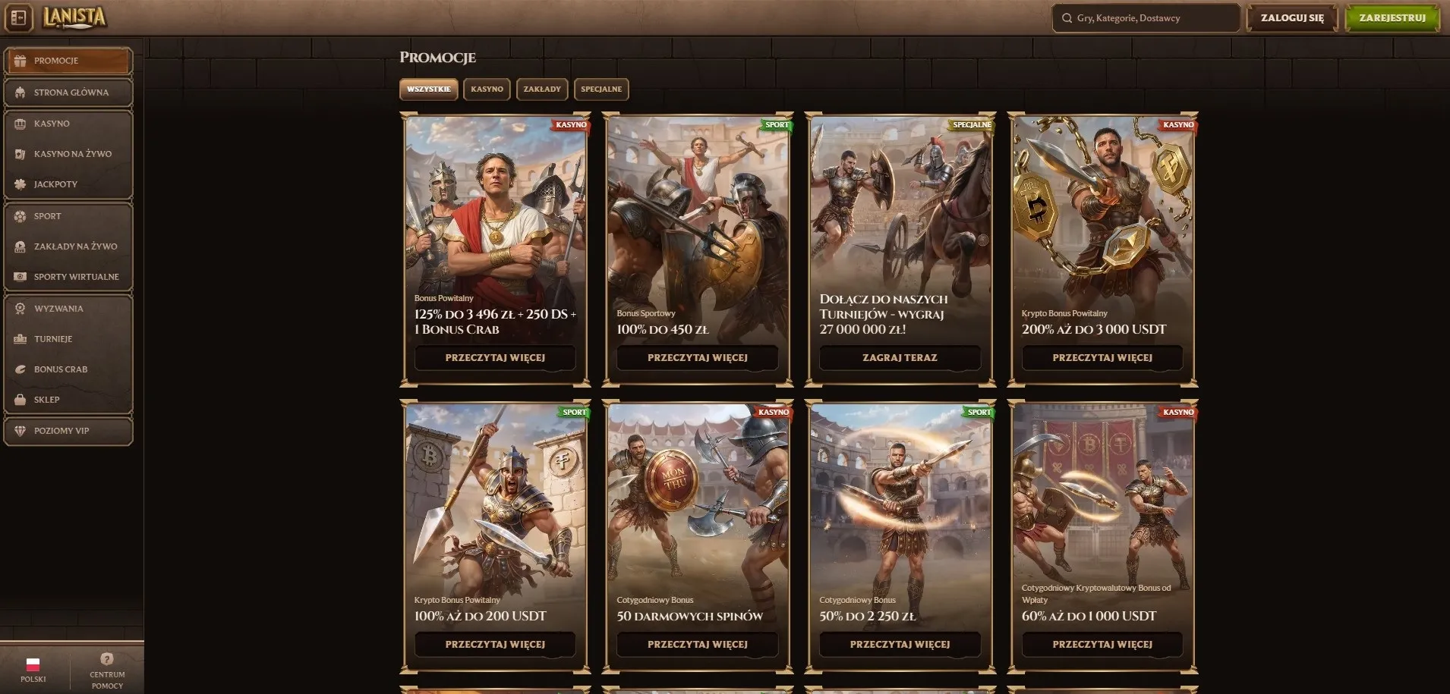This screenshot has width=1450, height=694.
Task: Switch to the Zakłady filter tab
Action: [542, 89]
